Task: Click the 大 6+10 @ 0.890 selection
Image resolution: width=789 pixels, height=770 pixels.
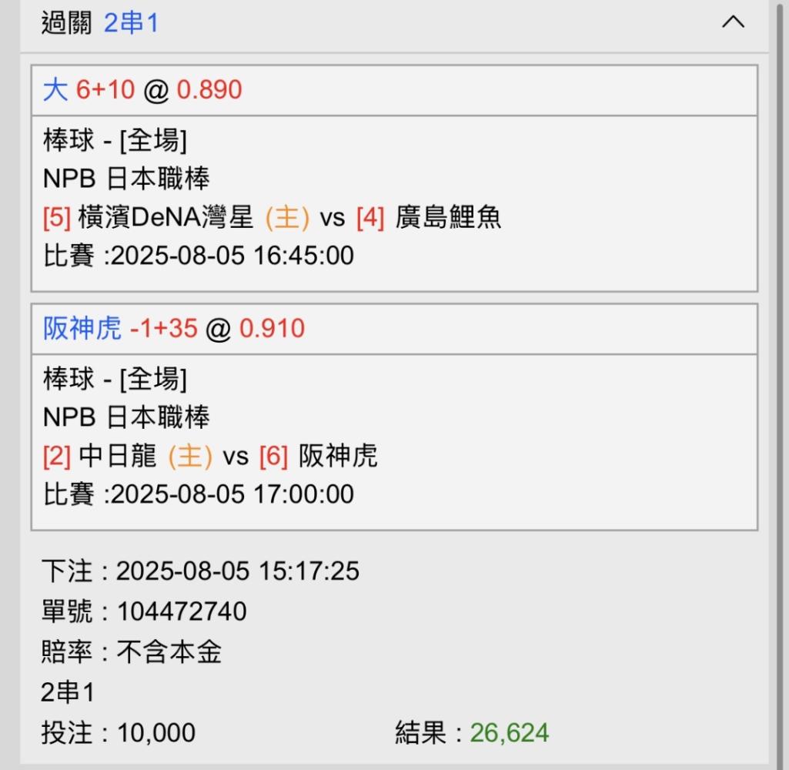Action: [142, 90]
